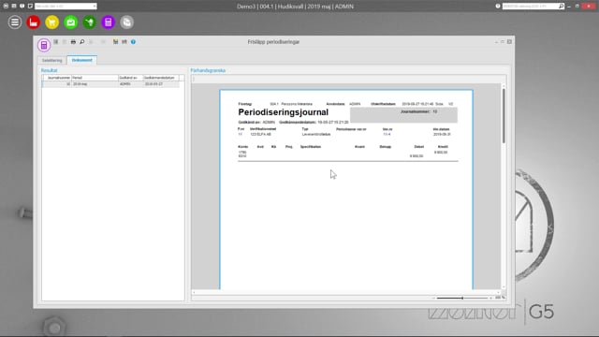This screenshot has width=599, height=337.
Task: Click second small icon in top title bar
Action: point(14,7)
